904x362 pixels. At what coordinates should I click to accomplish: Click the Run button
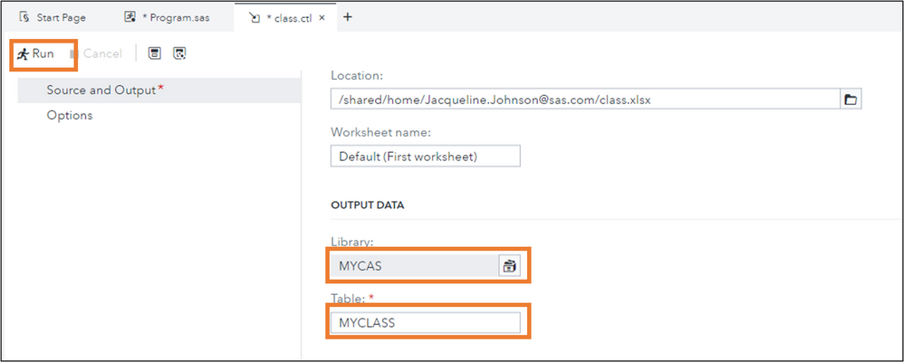click(x=37, y=53)
